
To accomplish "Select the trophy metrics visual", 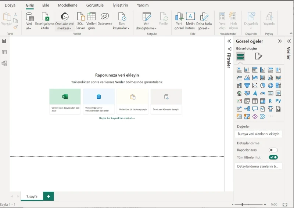I will (x=270, y=109).
